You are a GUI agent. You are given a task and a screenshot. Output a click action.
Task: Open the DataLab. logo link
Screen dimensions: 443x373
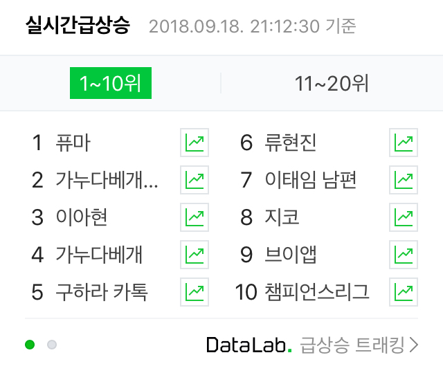tap(249, 345)
